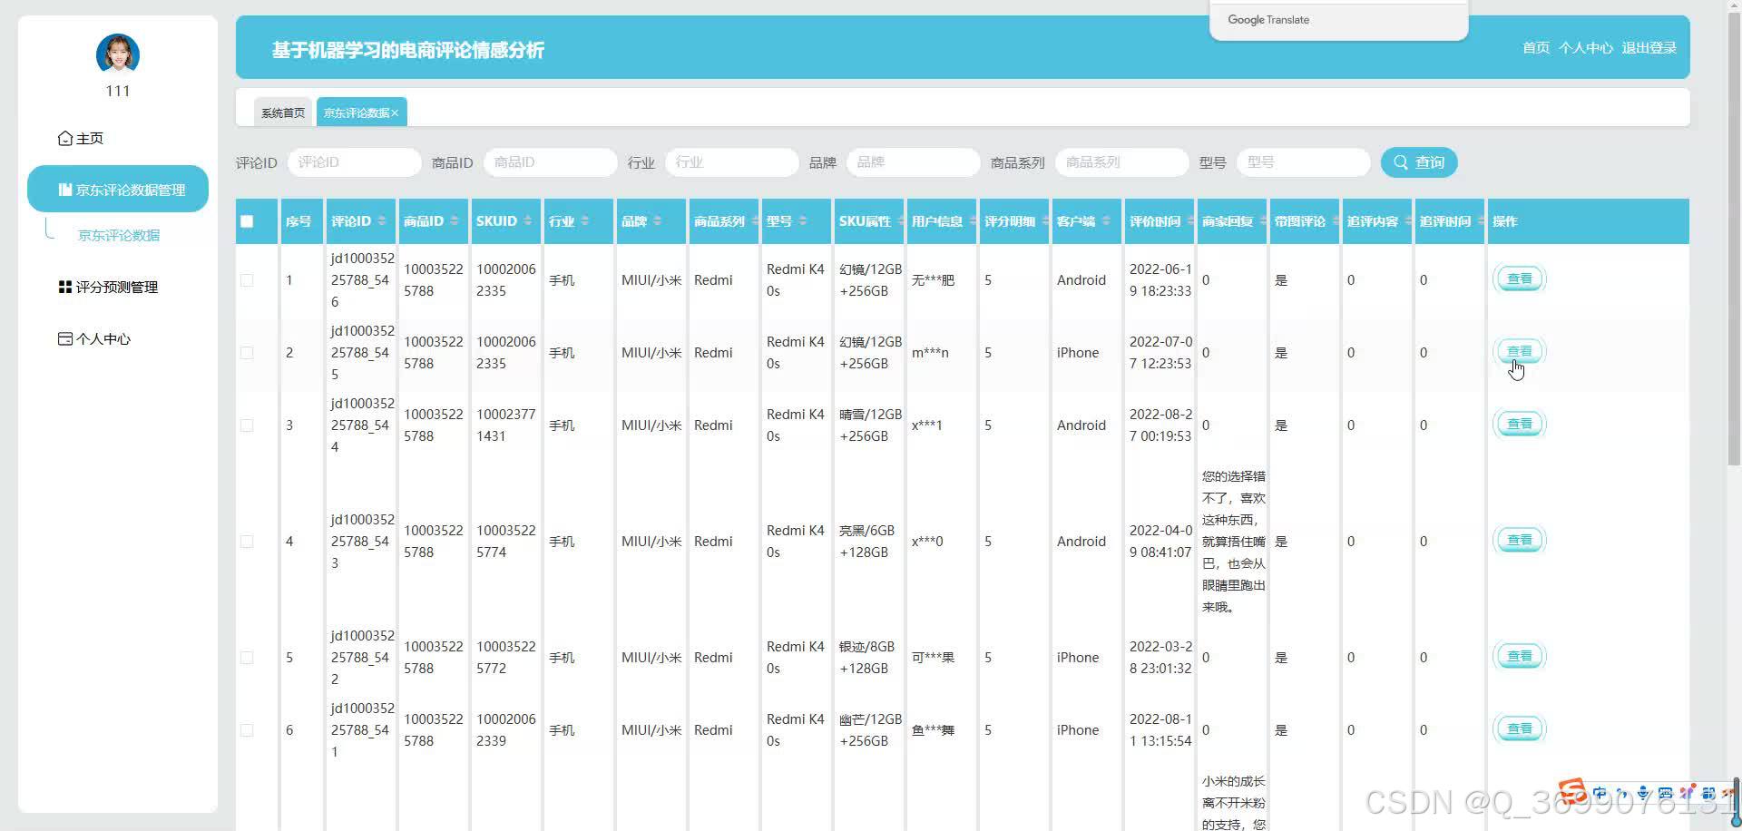The image size is (1742, 831).
Task: Click 查看 button for row 4
Action: 1520,540
